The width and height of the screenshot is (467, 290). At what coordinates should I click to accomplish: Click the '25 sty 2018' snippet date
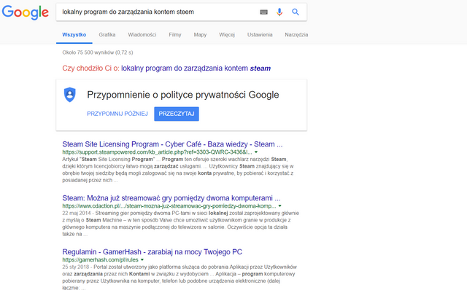75,267
